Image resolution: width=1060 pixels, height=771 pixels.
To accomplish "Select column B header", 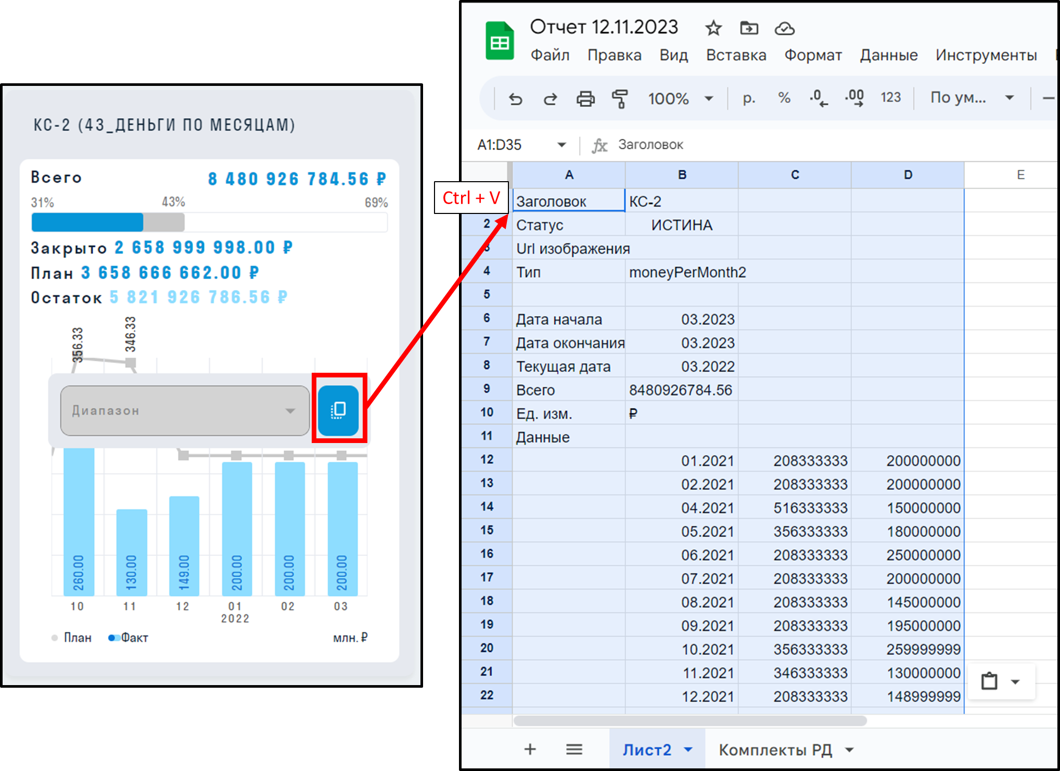I will pyautogui.click(x=682, y=175).
